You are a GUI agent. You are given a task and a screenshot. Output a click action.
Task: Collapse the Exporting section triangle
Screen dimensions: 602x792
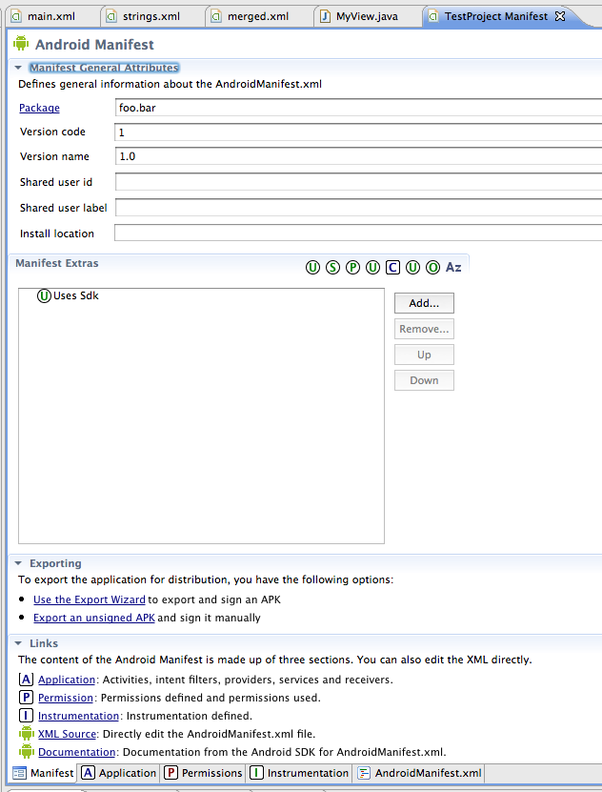(x=18, y=563)
